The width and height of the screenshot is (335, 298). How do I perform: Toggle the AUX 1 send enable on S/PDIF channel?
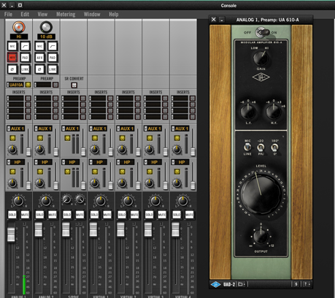67,138
